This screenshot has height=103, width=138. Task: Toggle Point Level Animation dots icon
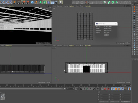click(x=125, y=89)
